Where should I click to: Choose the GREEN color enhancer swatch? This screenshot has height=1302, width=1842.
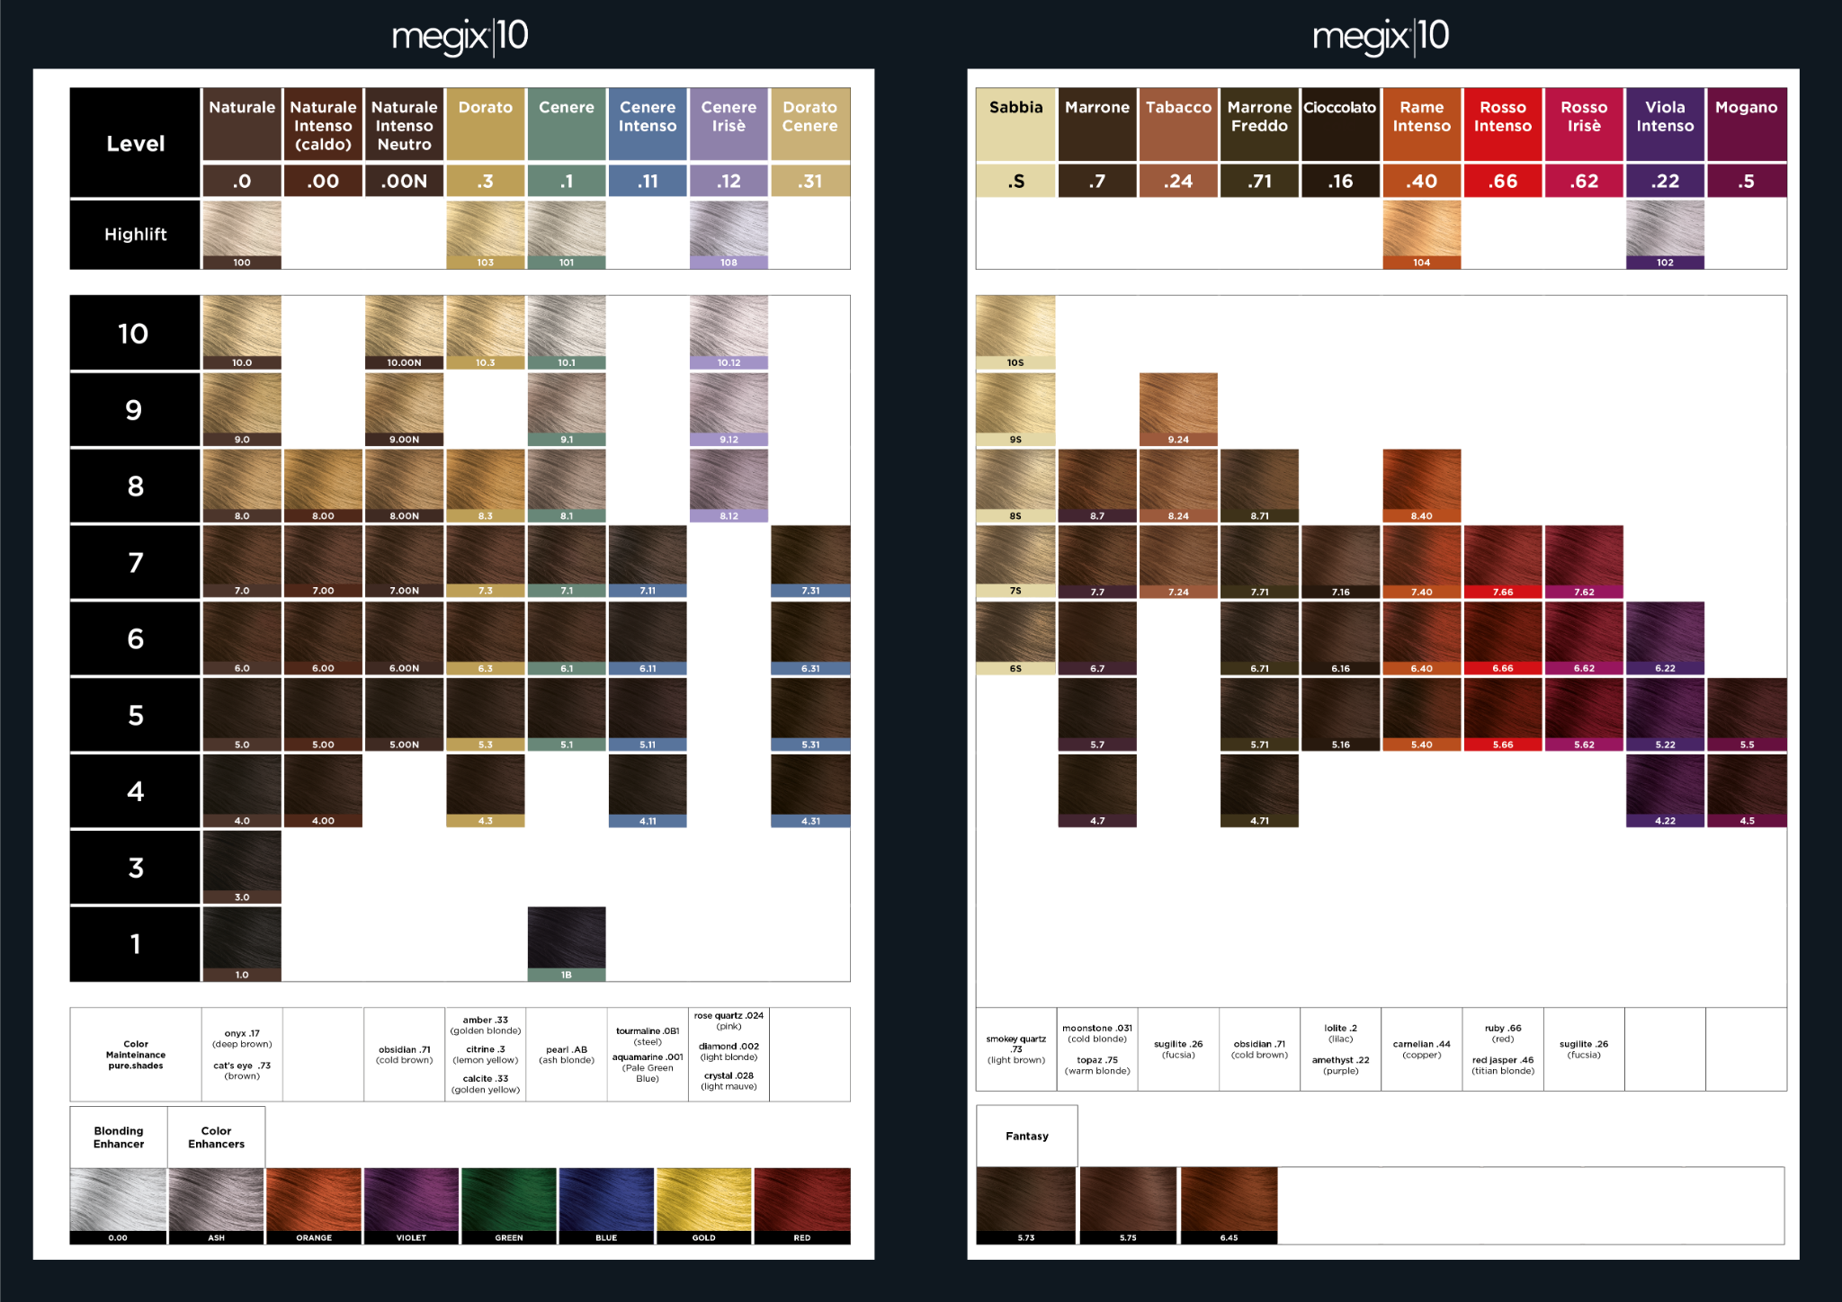(509, 1206)
